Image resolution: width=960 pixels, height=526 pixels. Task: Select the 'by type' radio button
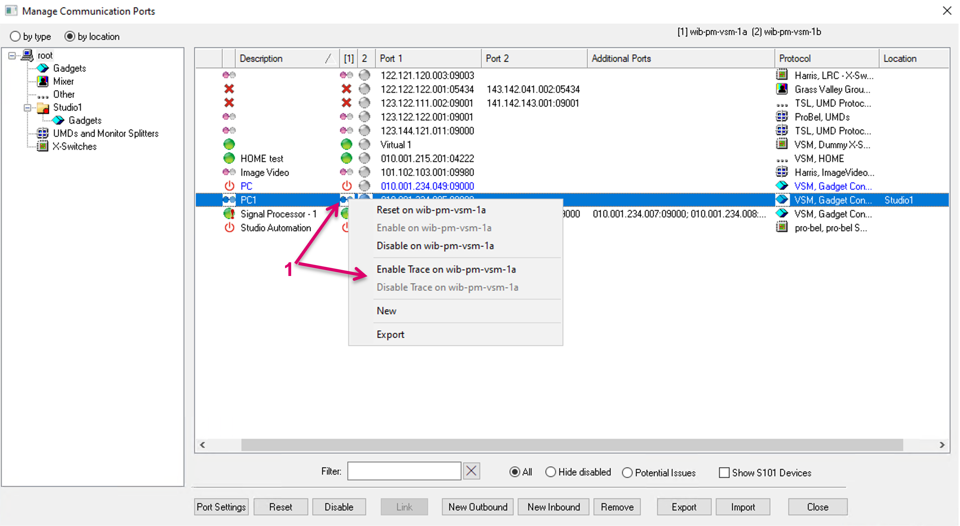(15, 37)
